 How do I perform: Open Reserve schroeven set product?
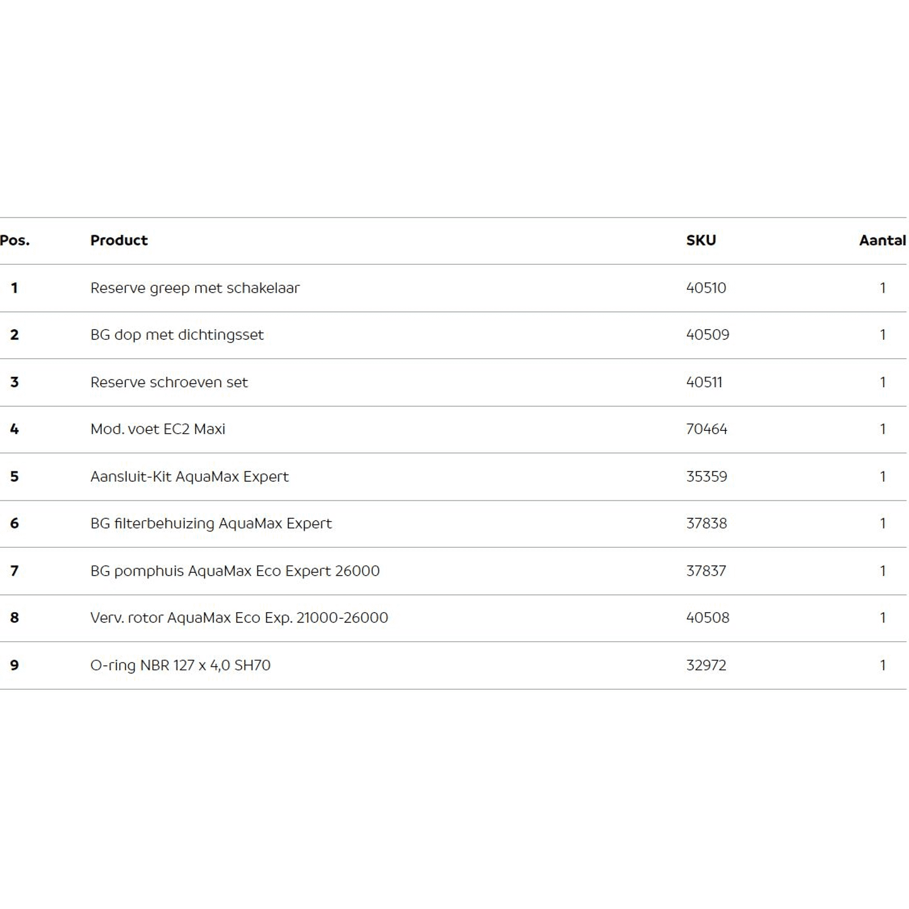point(169,382)
